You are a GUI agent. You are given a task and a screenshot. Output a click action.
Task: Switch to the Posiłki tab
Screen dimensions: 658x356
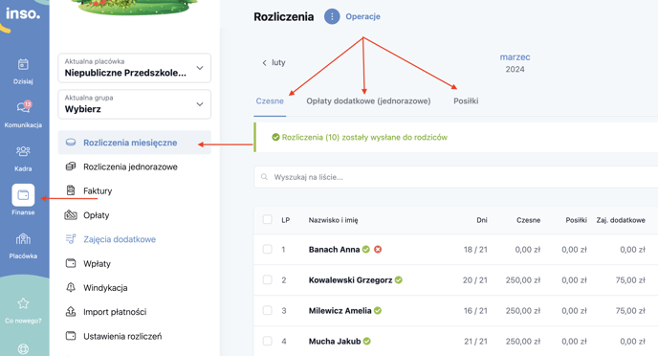coord(466,100)
